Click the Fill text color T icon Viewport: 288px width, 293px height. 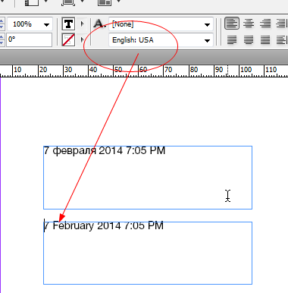[68, 24]
